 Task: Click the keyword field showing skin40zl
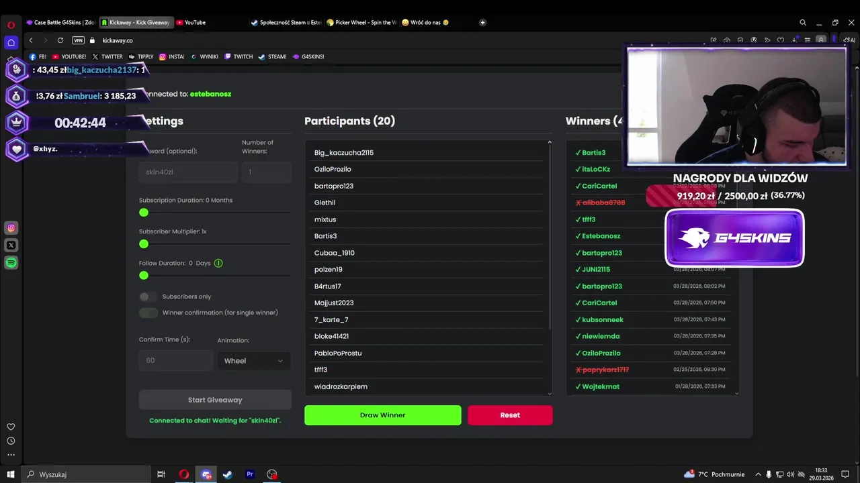[x=188, y=172]
